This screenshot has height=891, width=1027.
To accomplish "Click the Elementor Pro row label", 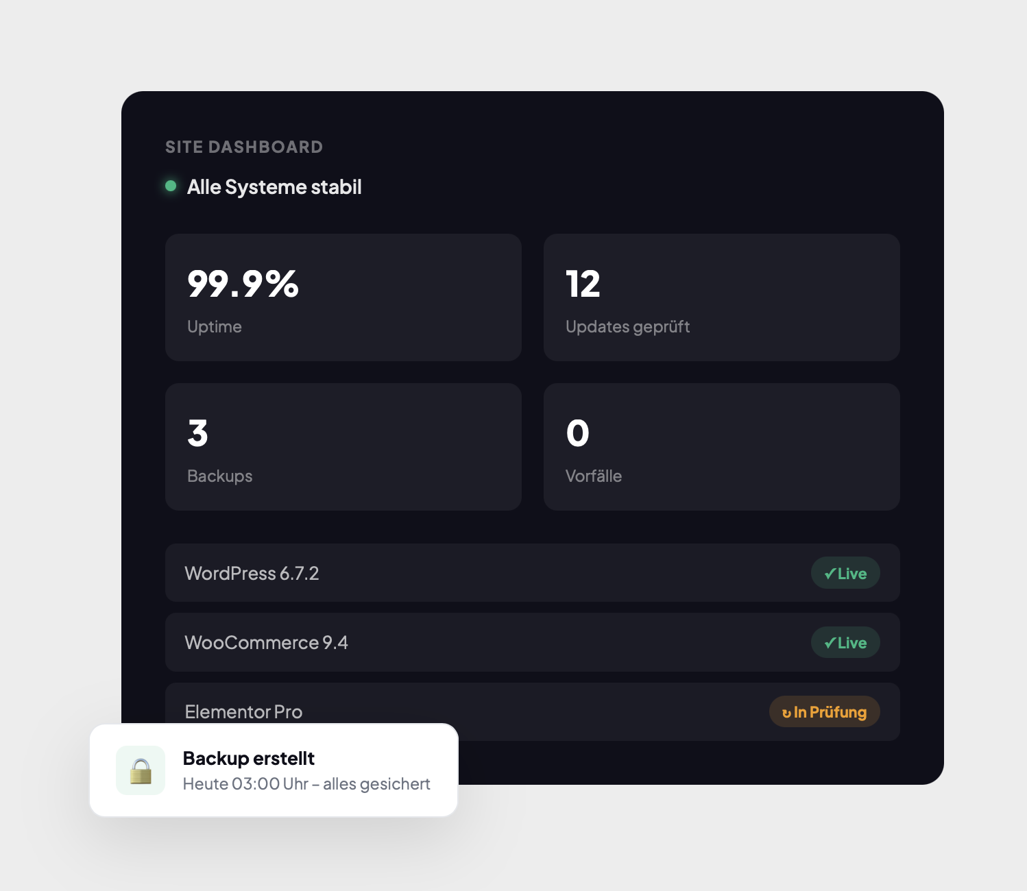I will pyautogui.click(x=243, y=711).
